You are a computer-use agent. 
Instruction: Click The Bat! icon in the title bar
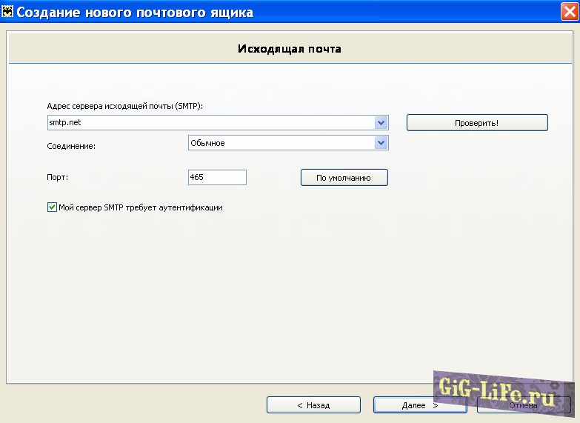(x=8, y=12)
